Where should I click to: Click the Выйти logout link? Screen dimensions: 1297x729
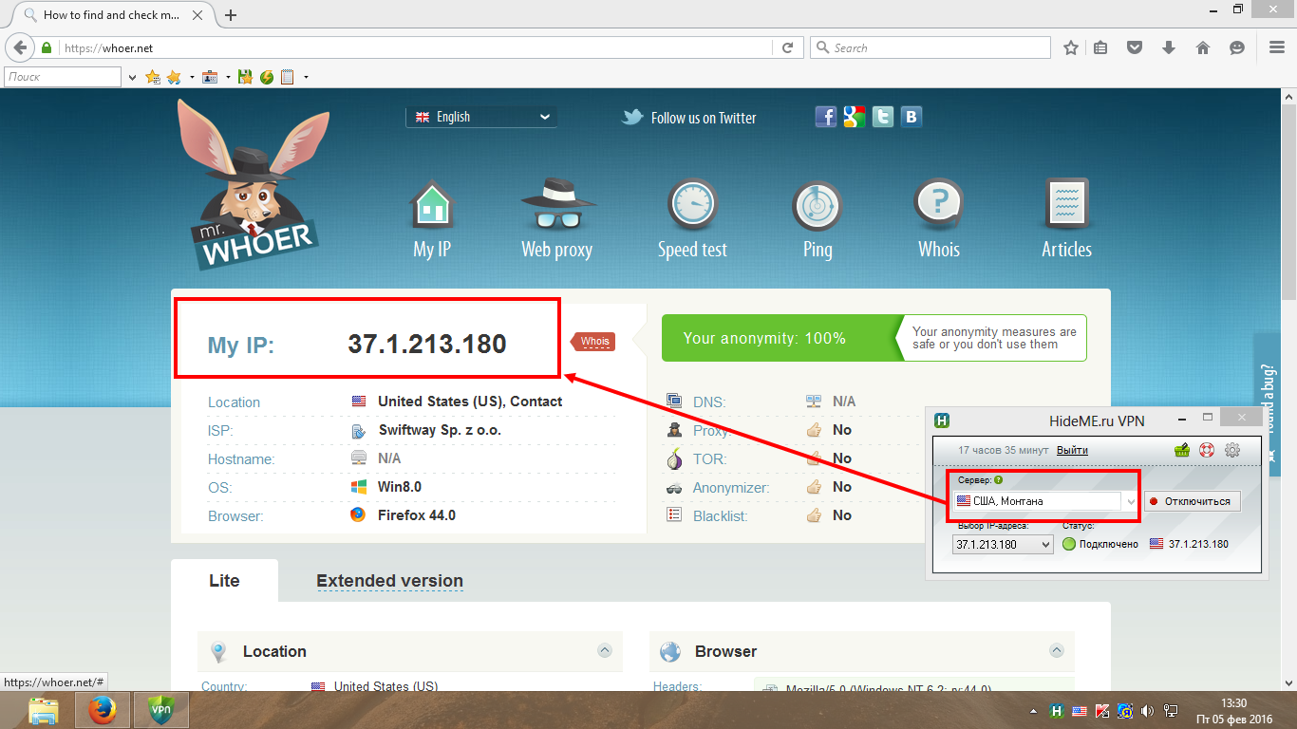[1072, 450]
